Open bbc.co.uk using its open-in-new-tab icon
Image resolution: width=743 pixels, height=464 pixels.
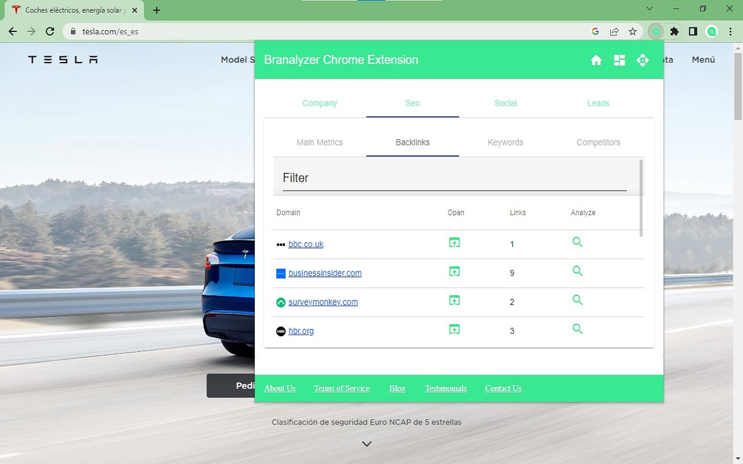pyautogui.click(x=454, y=242)
